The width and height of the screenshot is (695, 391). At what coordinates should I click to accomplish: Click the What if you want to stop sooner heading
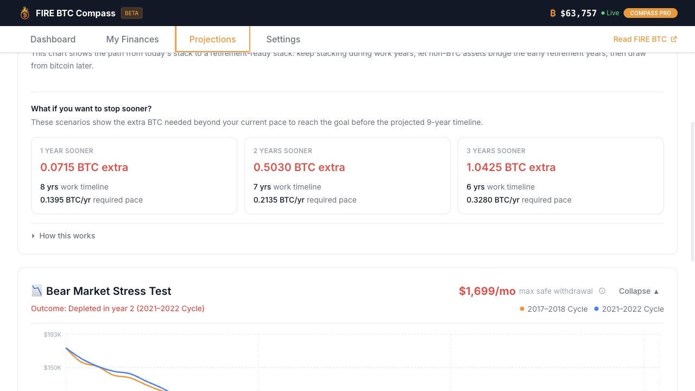91,109
